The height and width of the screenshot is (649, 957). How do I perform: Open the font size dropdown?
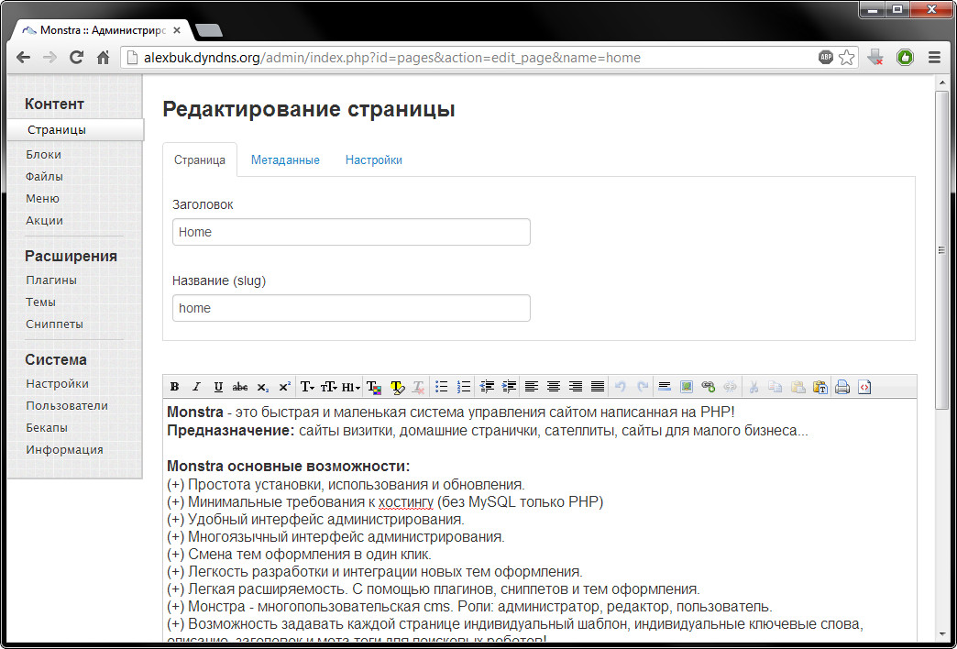point(329,387)
